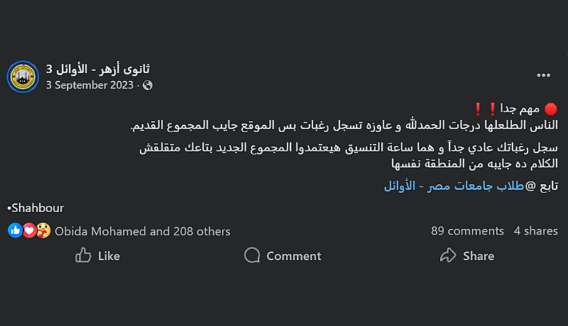Click the Comment speech bubble icon
The width and height of the screenshot is (568, 326).
point(252,255)
